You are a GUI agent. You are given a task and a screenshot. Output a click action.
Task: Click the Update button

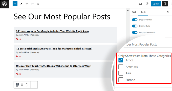(x=156, y=4)
